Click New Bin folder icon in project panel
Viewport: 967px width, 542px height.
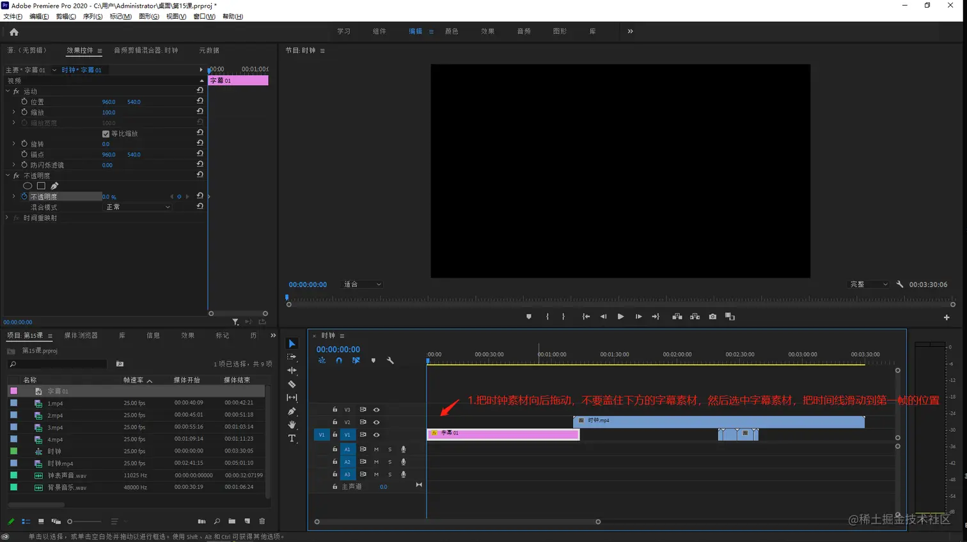[232, 522]
